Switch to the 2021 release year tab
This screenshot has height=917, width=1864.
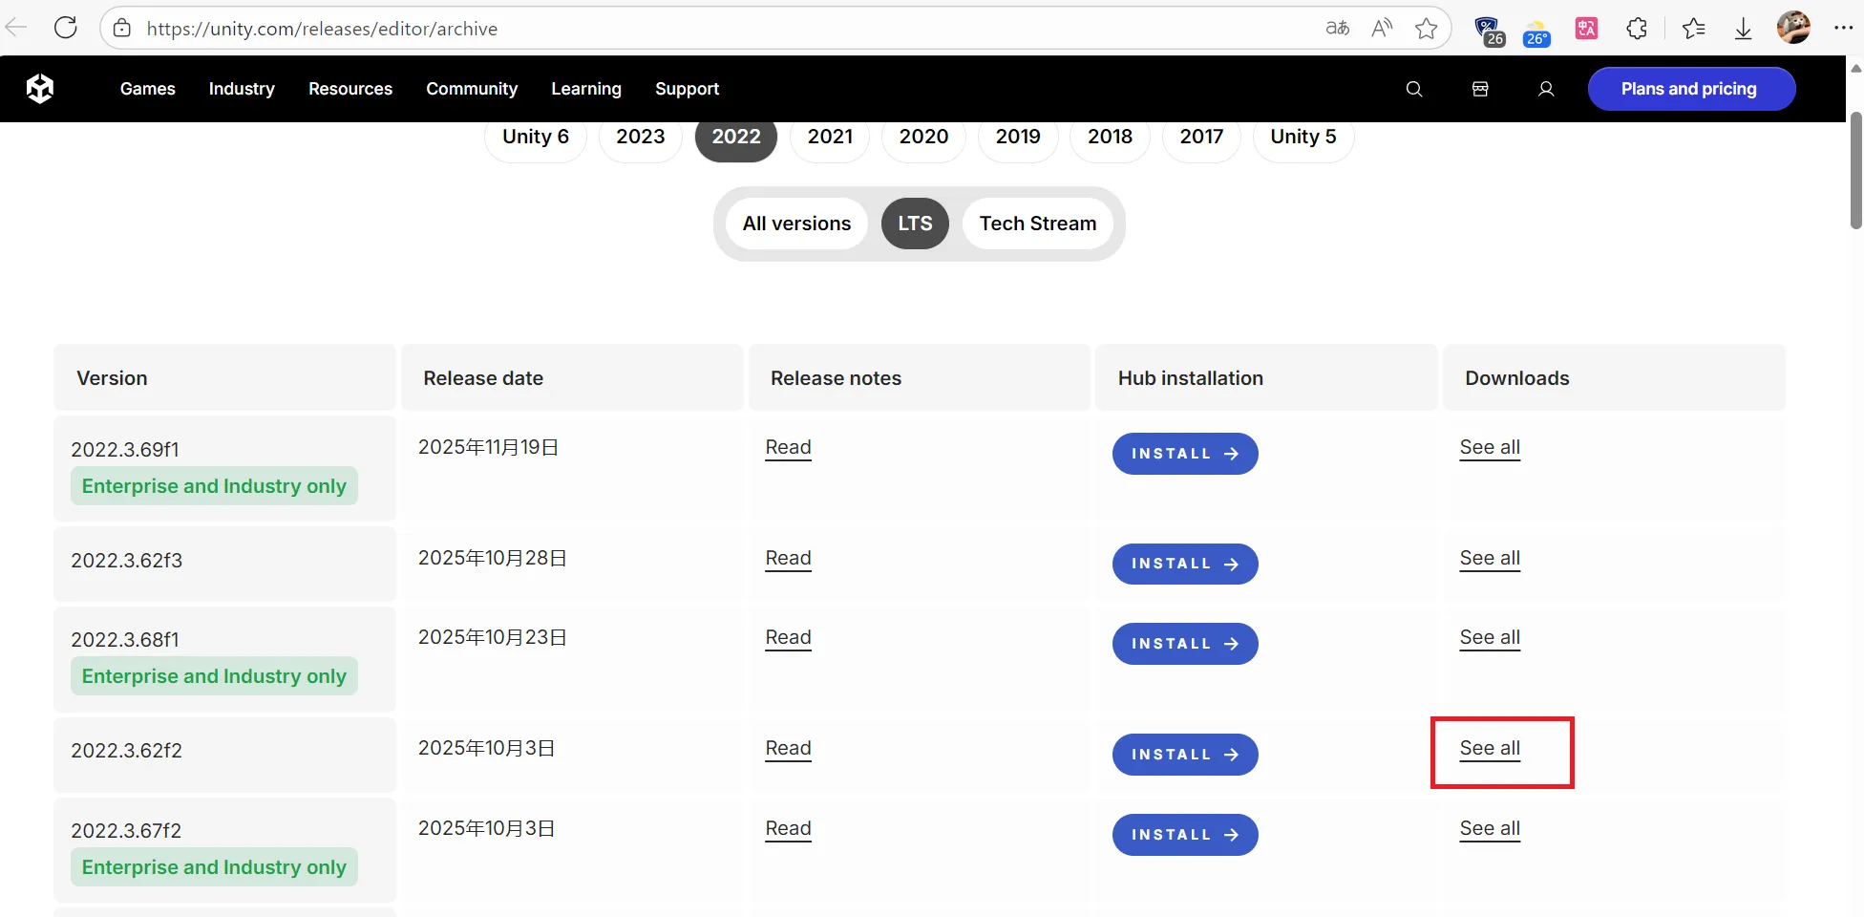[829, 137]
